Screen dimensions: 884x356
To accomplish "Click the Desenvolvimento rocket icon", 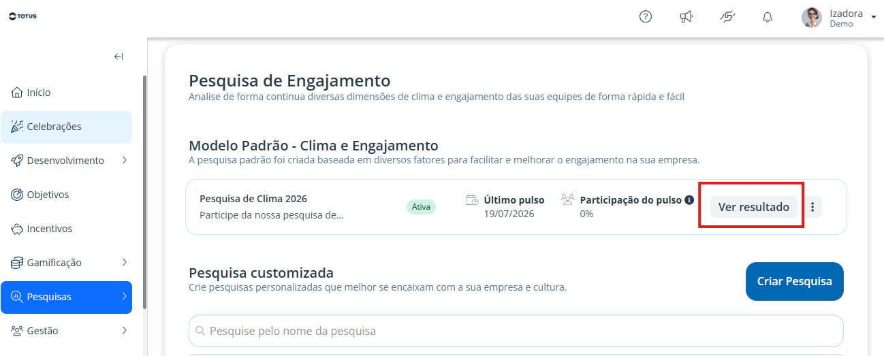I will [17, 161].
